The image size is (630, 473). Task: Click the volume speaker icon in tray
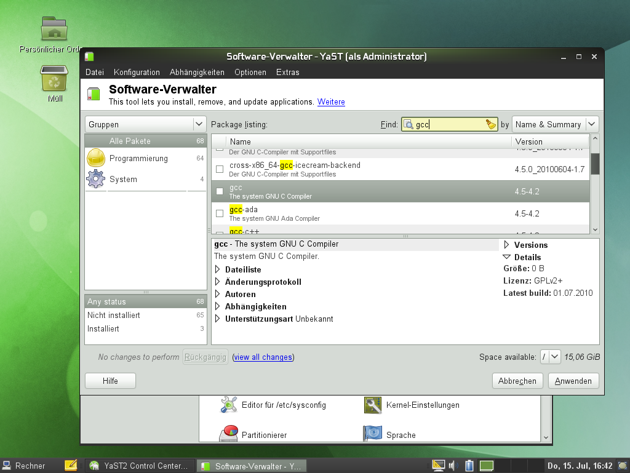(x=454, y=466)
